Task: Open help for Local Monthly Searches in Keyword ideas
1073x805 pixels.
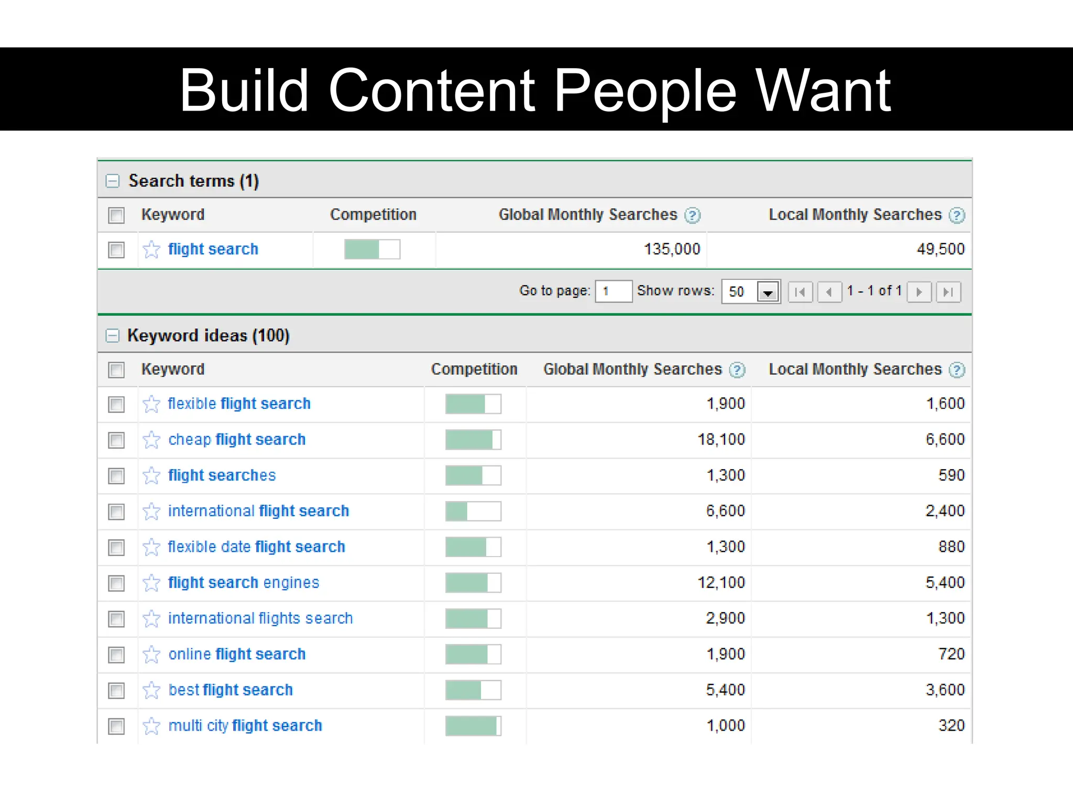Action: [x=957, y=370]
